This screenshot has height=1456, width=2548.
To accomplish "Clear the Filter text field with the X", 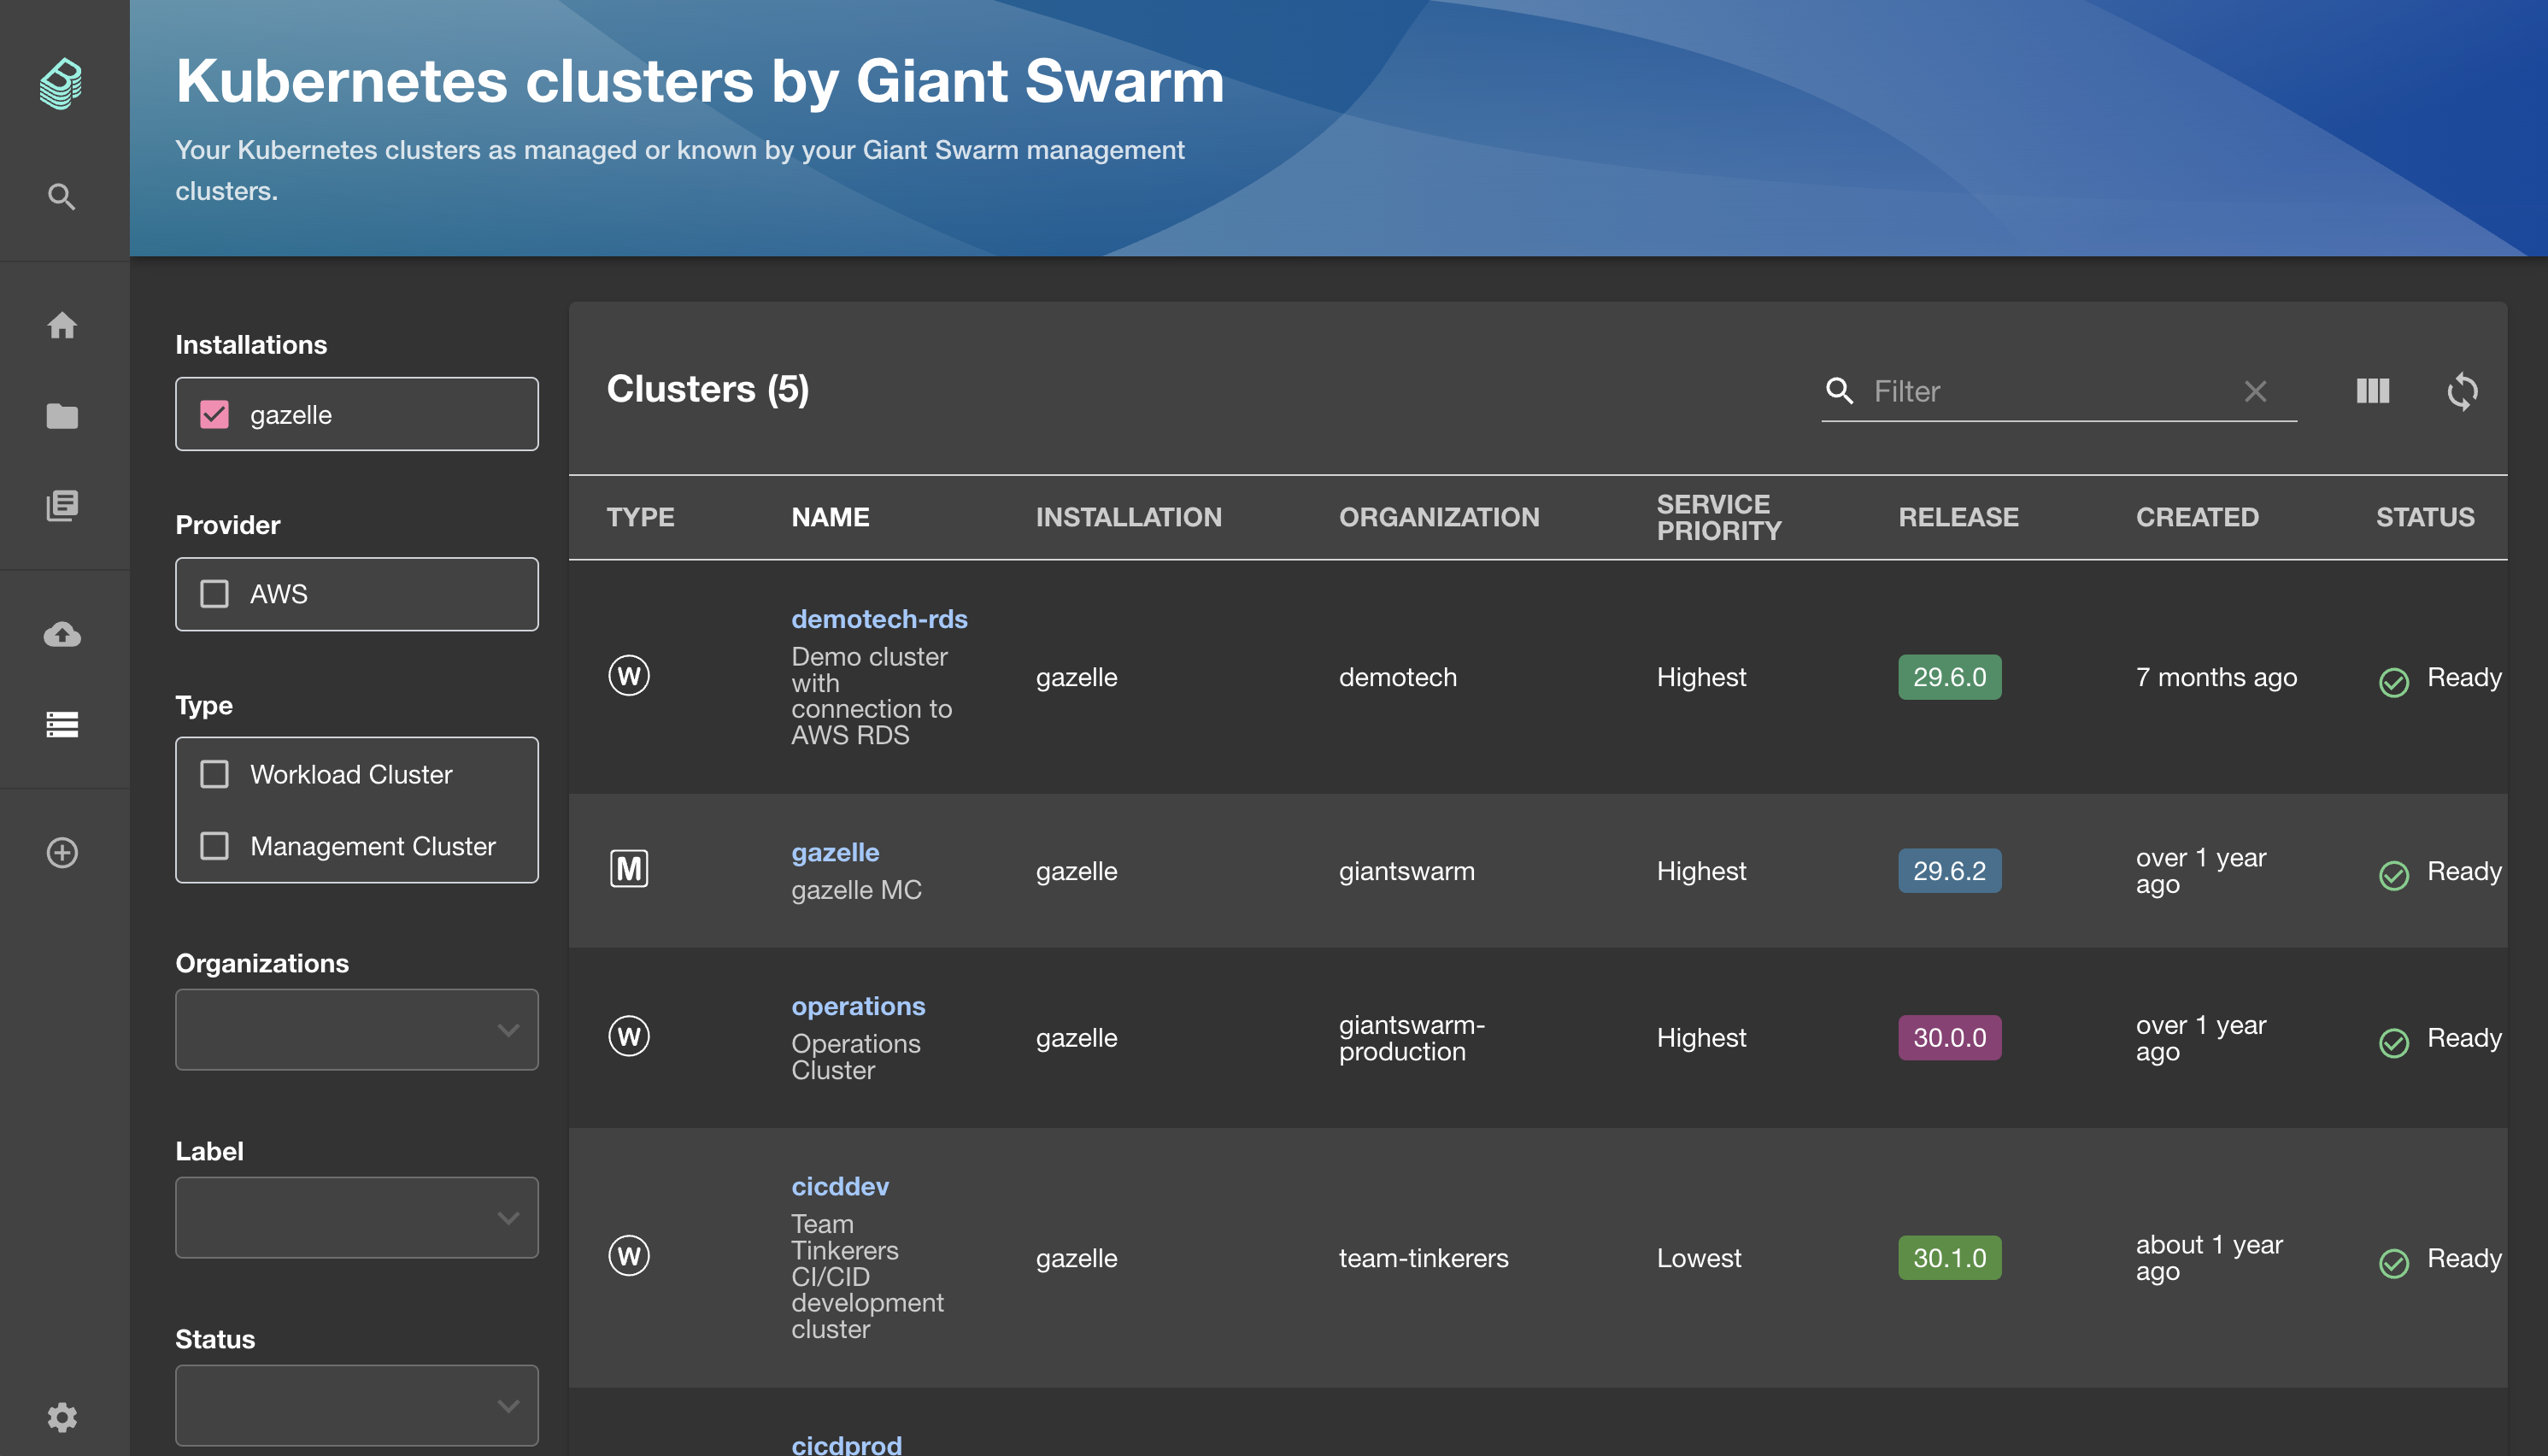I will (2256, 391).
